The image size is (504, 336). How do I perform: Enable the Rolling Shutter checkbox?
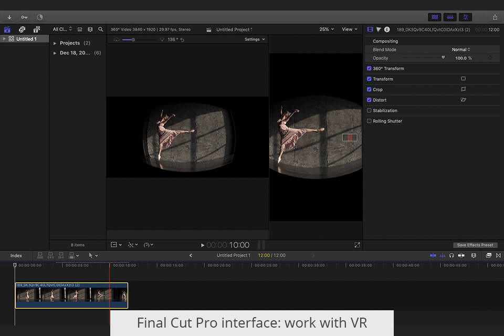[x=369, y=121]
